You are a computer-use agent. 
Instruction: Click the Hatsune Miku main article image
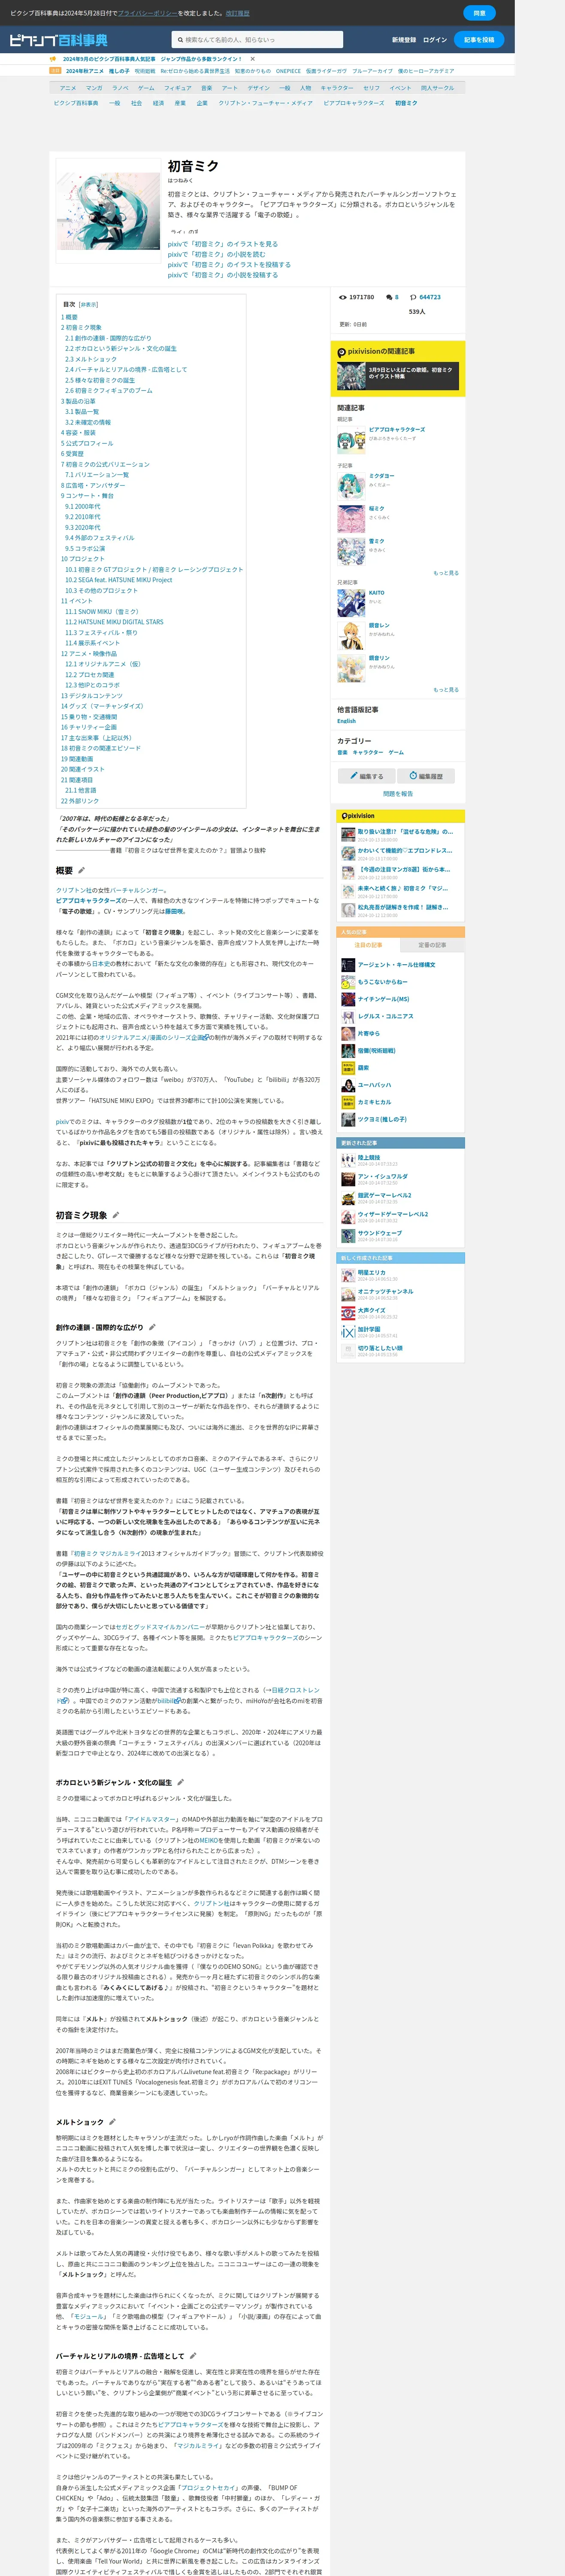pos(108,211)
